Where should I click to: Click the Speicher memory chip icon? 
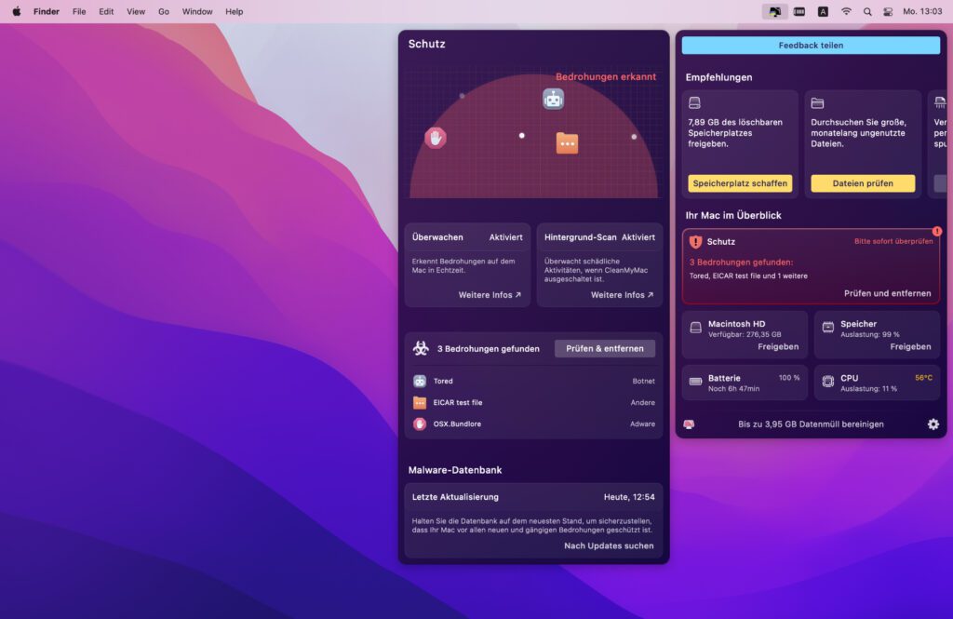point(826,329)
